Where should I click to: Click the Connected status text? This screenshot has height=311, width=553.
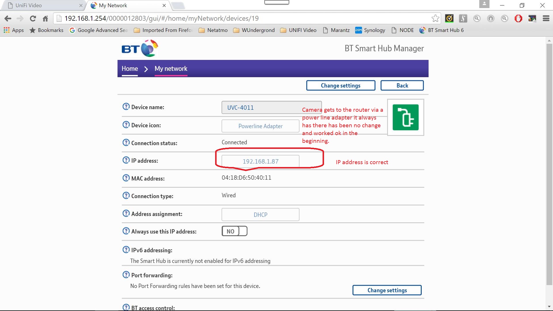[234, 142]
